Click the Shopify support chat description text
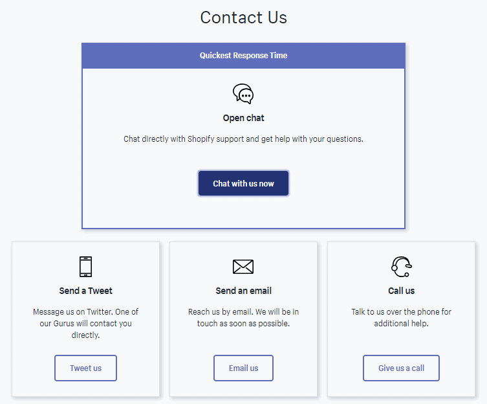 pos(243,139)
